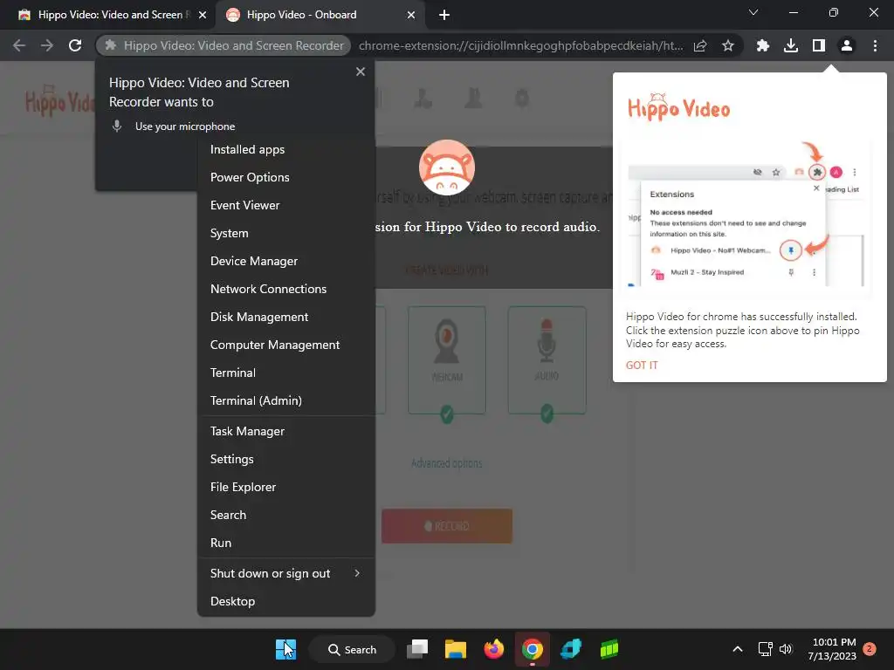Switch to Hippo Video - Onboard tab
Viewport: 894px width, 670px height.
pyautogui.click(x=320, y=15)
